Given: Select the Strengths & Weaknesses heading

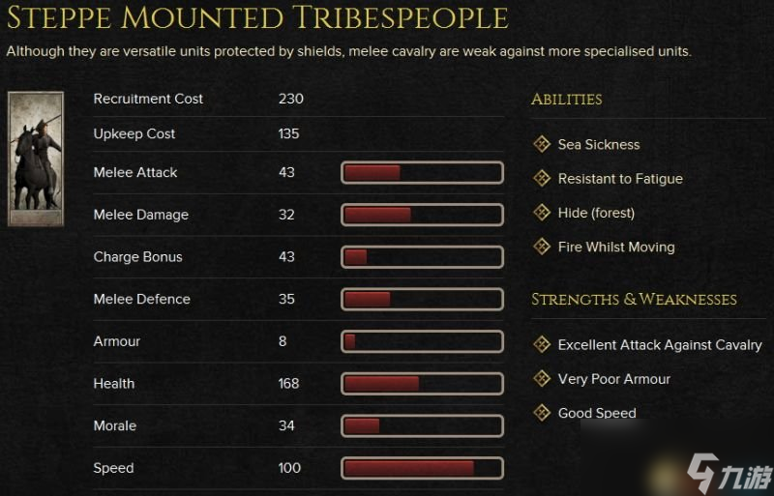Looking at the screenshot, I should click(x=634, y=299).
